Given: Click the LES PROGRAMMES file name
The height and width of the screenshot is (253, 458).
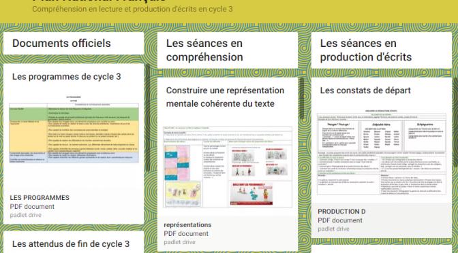Looking at the screenshot, I should pos(40,198).
